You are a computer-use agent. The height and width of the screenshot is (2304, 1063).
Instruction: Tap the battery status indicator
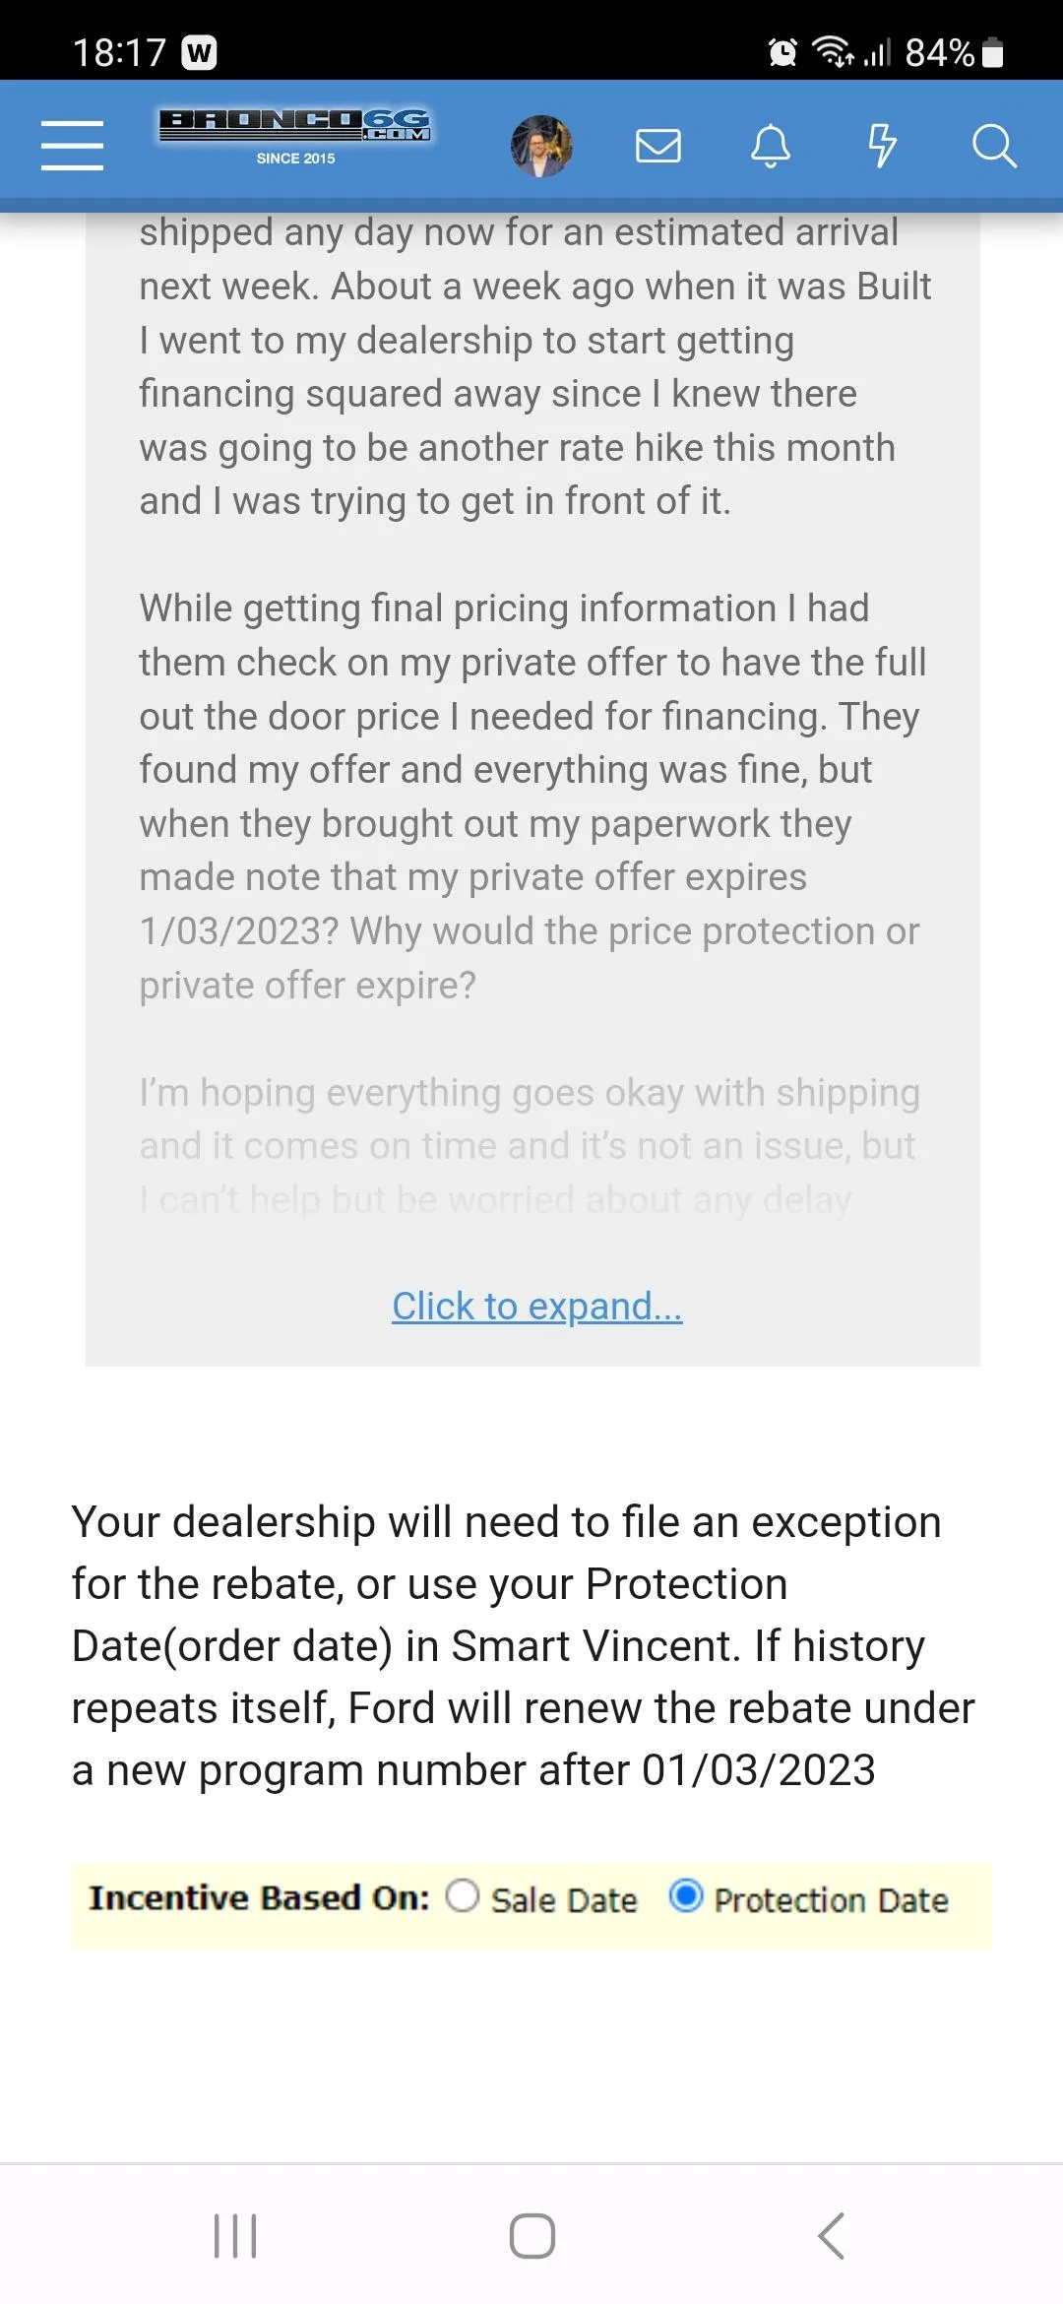[993, 52]
